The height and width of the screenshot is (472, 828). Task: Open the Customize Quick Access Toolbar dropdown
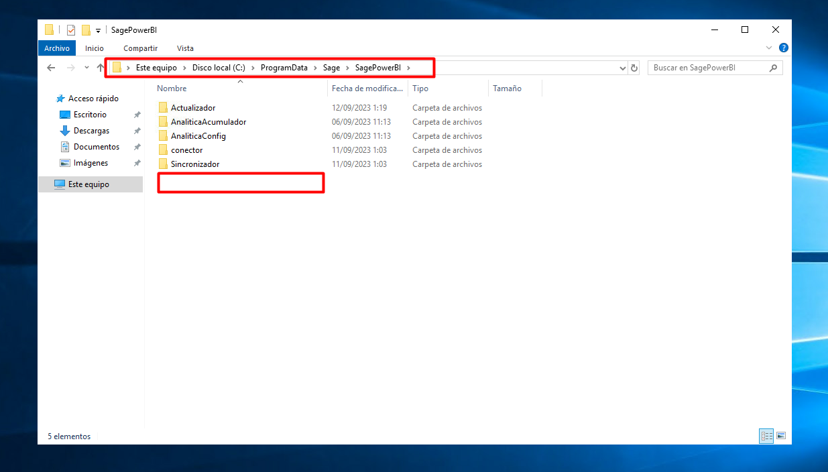click(98, 30)
